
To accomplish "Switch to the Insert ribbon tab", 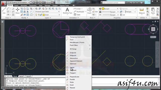I will 16,5.
